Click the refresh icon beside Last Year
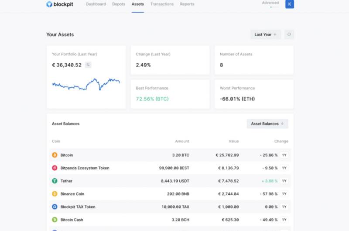Image resolution: width=349 pixels, height=231 pixels. tap(289, 34)
